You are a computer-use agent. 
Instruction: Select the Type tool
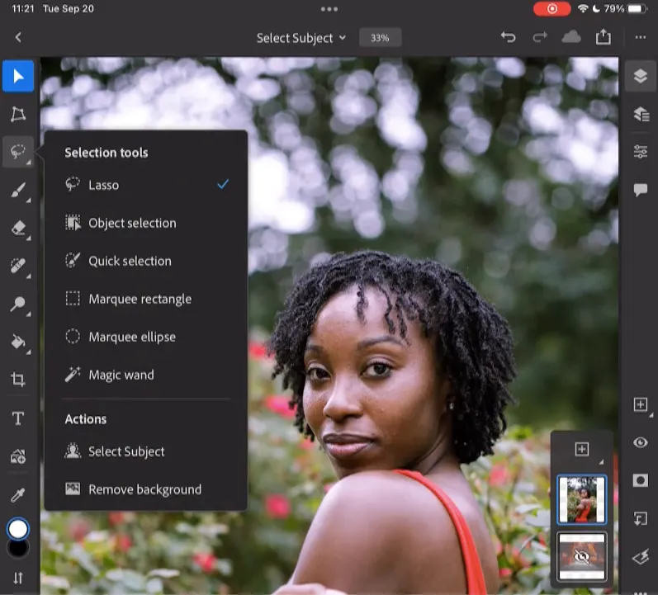[18, 418]
